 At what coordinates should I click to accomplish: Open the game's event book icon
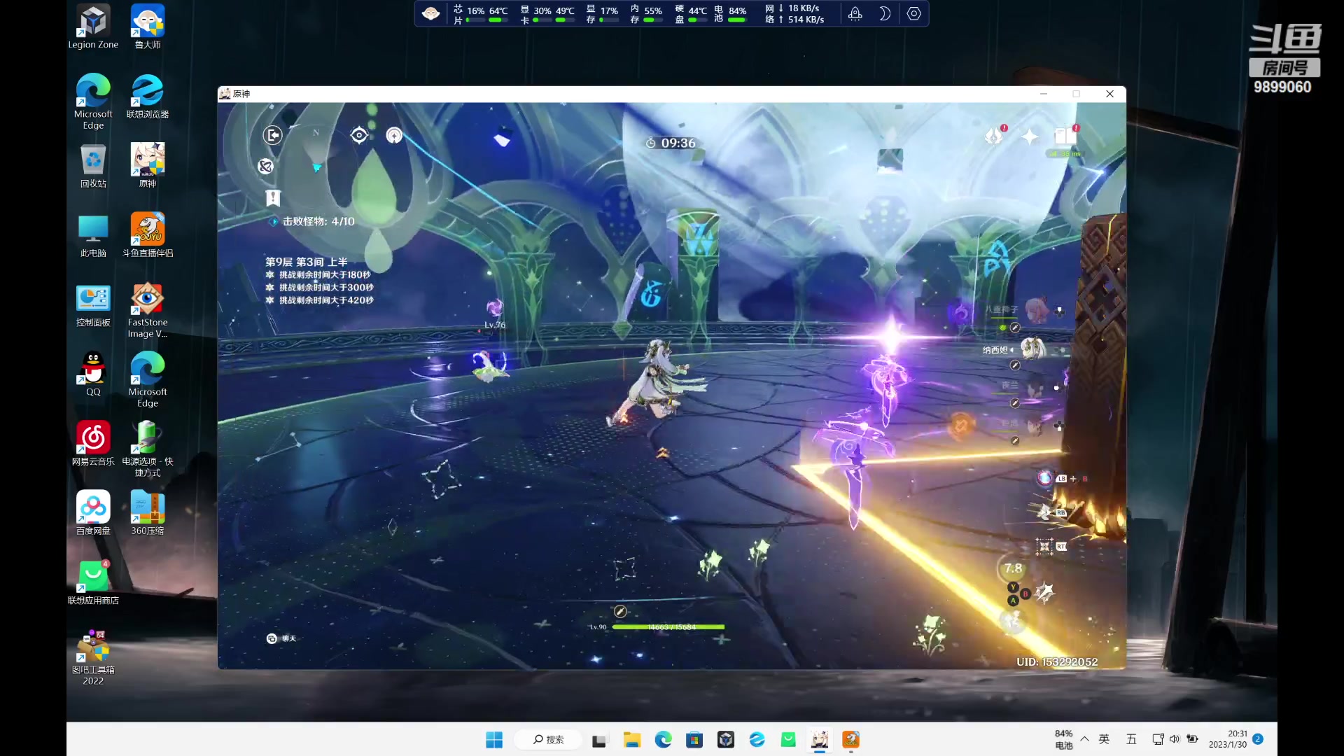click(x=1065, y=136)
